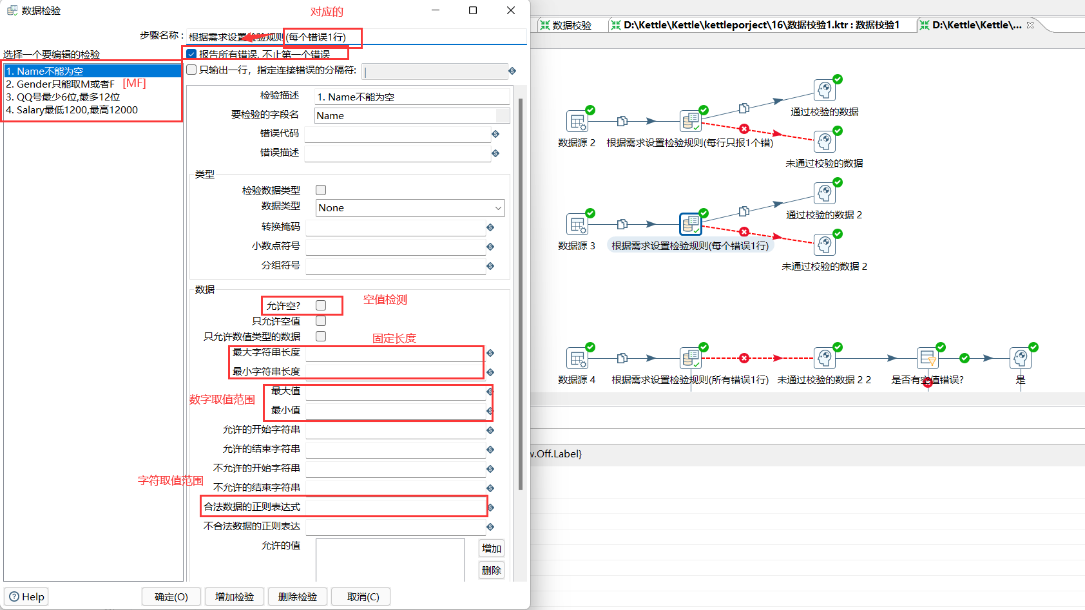The image size is (1085, 610).
Task: Click error hop marker after 每个错误1行 step
Action: click(744, 231)
